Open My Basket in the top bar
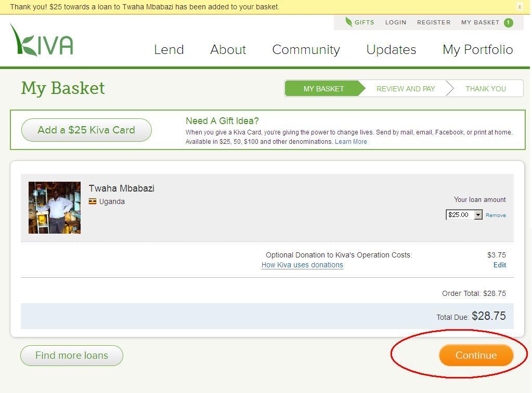The image size is (532, 393). click(480, 22)
